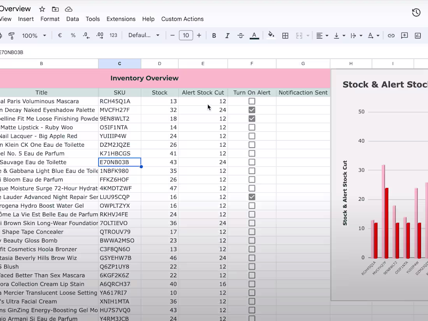Open the fill color picker

271,35
